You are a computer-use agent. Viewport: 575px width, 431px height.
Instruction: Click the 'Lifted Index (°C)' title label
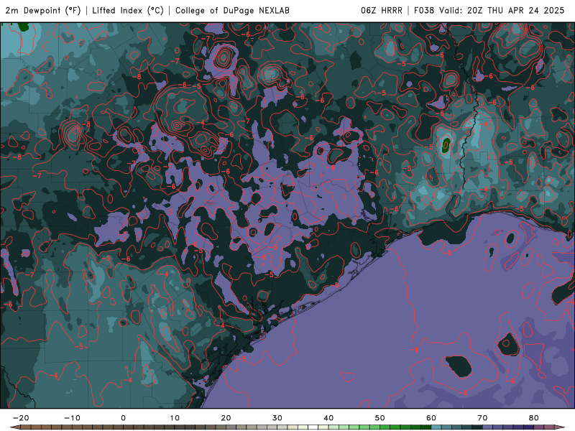(128, 10)
